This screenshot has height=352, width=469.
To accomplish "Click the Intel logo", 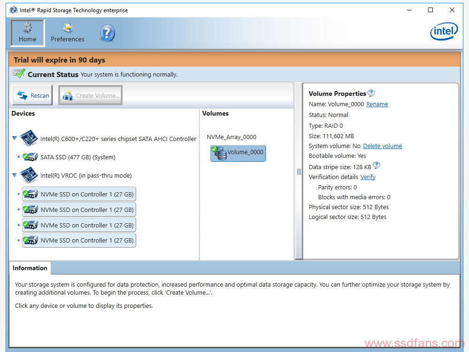I will 444,31.
